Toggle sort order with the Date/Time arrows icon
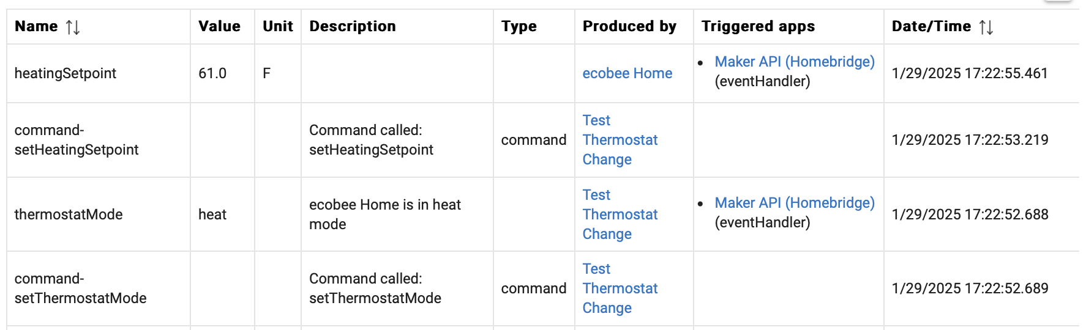The width and height of the screenshot is (1086, 330). [986, 27]
